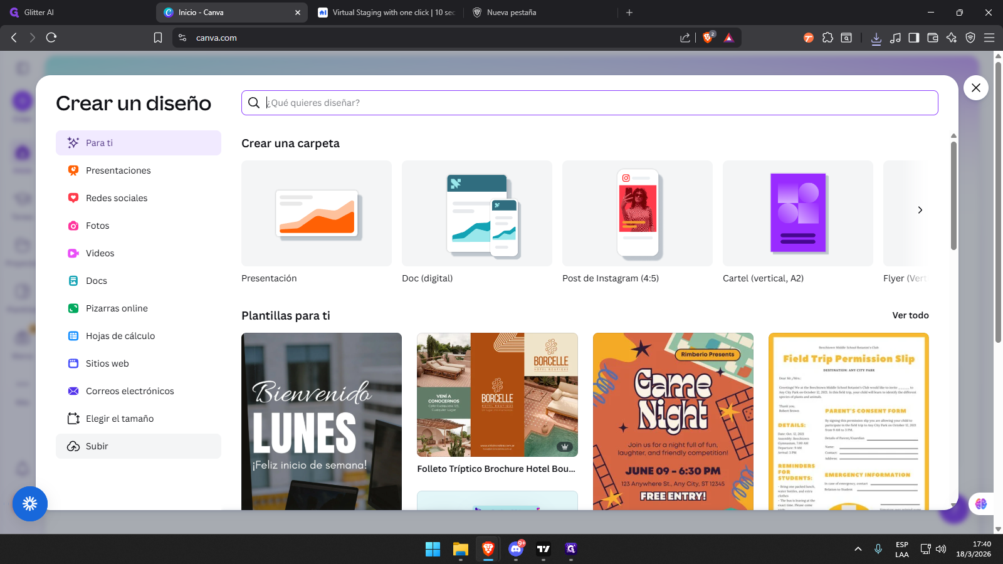Viewport: 1003px width, 564px height.
Task: Open Hojas de cálculo category
Action: (x=120, y=336)
